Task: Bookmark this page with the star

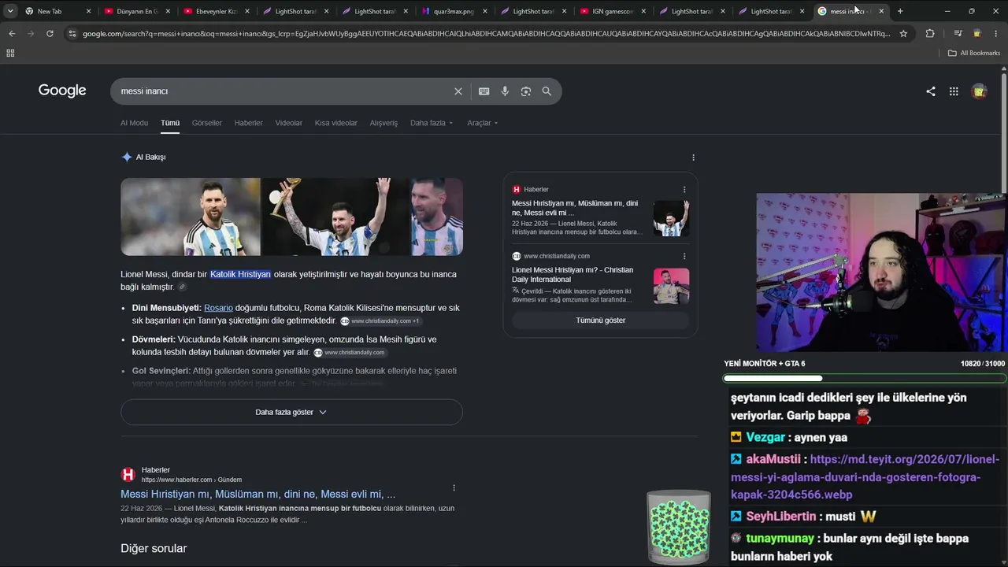Action: (x=903, y=34)
